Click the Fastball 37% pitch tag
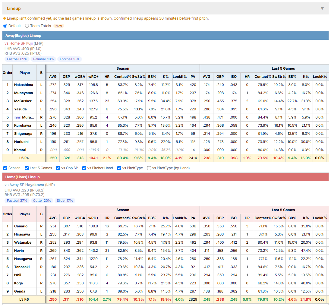This screenshot has height=307, width=331. pyautogui.click(x=17, y=201)
